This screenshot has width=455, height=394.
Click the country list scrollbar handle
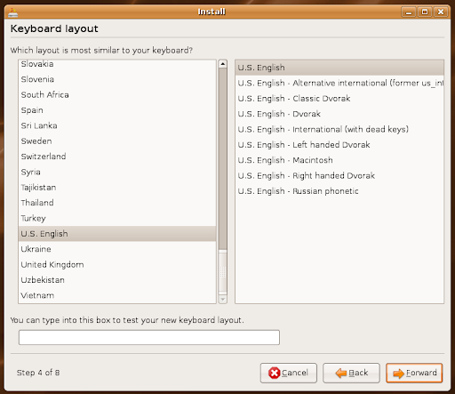click(223, 158)
